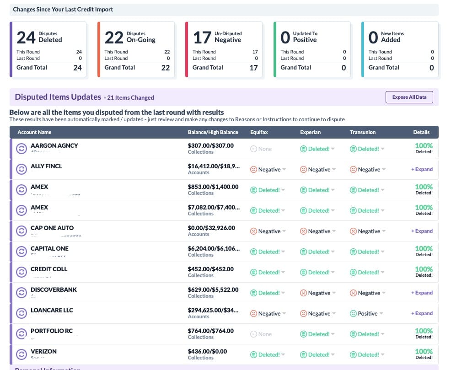Select the New Items Added summary card
This screenshot has height=370, width=451.
pos(400,49)
